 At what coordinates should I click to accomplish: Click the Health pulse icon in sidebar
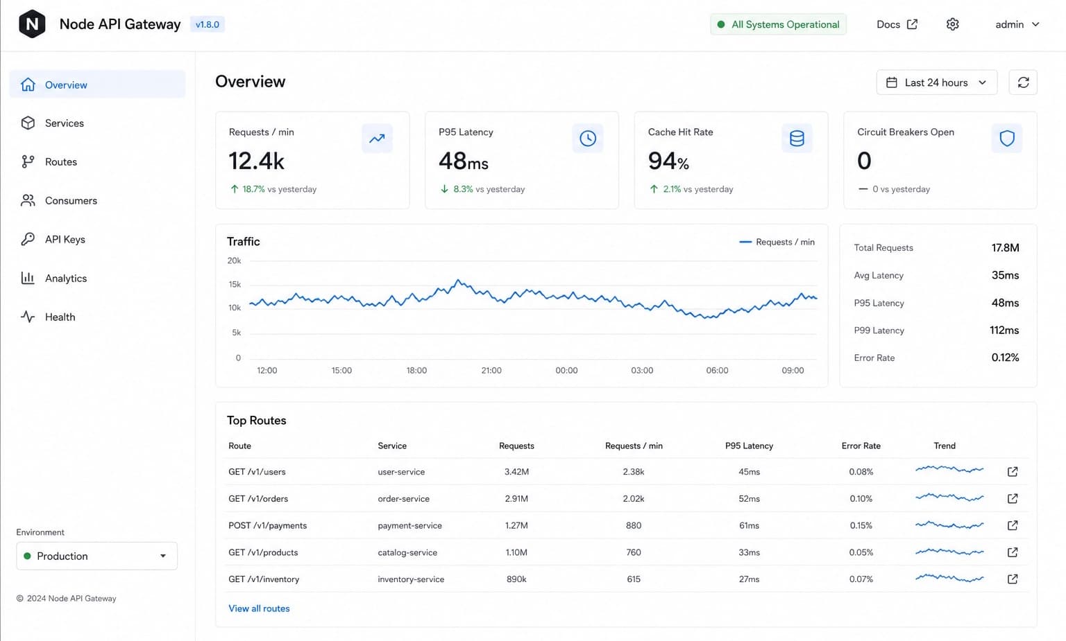tap(28, 317)
